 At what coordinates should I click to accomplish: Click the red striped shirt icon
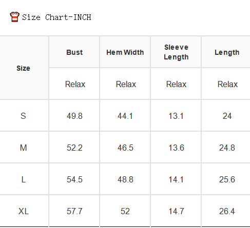pos(14,17)
